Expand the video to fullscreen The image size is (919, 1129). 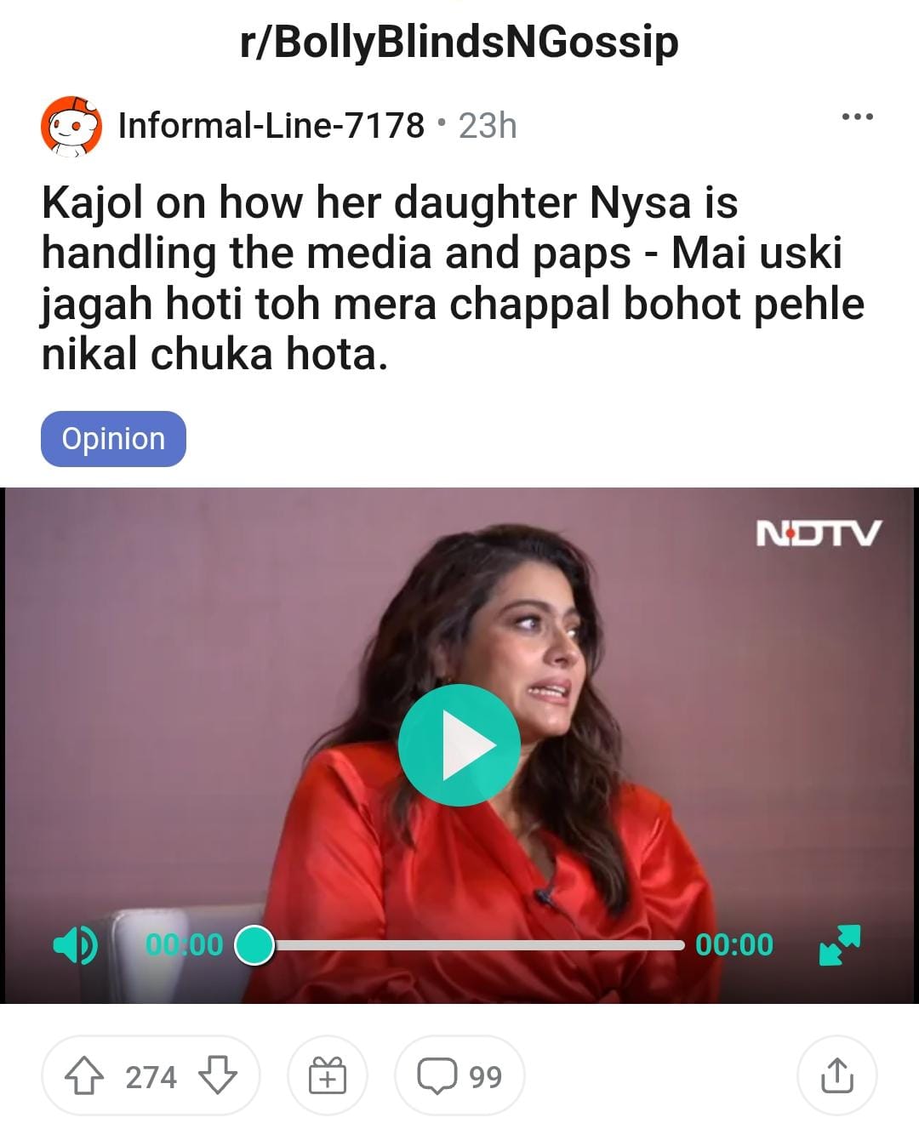pos(840,944)
